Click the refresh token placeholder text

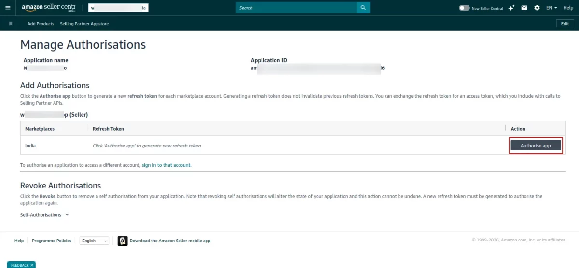tap(147, 146)
